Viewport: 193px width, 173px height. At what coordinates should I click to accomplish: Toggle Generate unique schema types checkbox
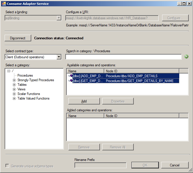click(7, 166)
